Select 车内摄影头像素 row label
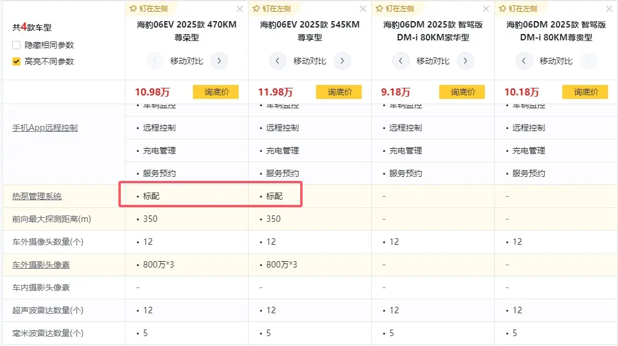Viewport: 618px width, 346px height. [41, 287]
